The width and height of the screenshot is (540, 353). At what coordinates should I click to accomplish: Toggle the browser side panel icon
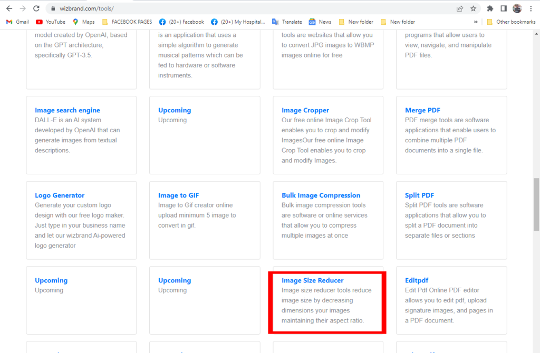[x=504, y=8]
